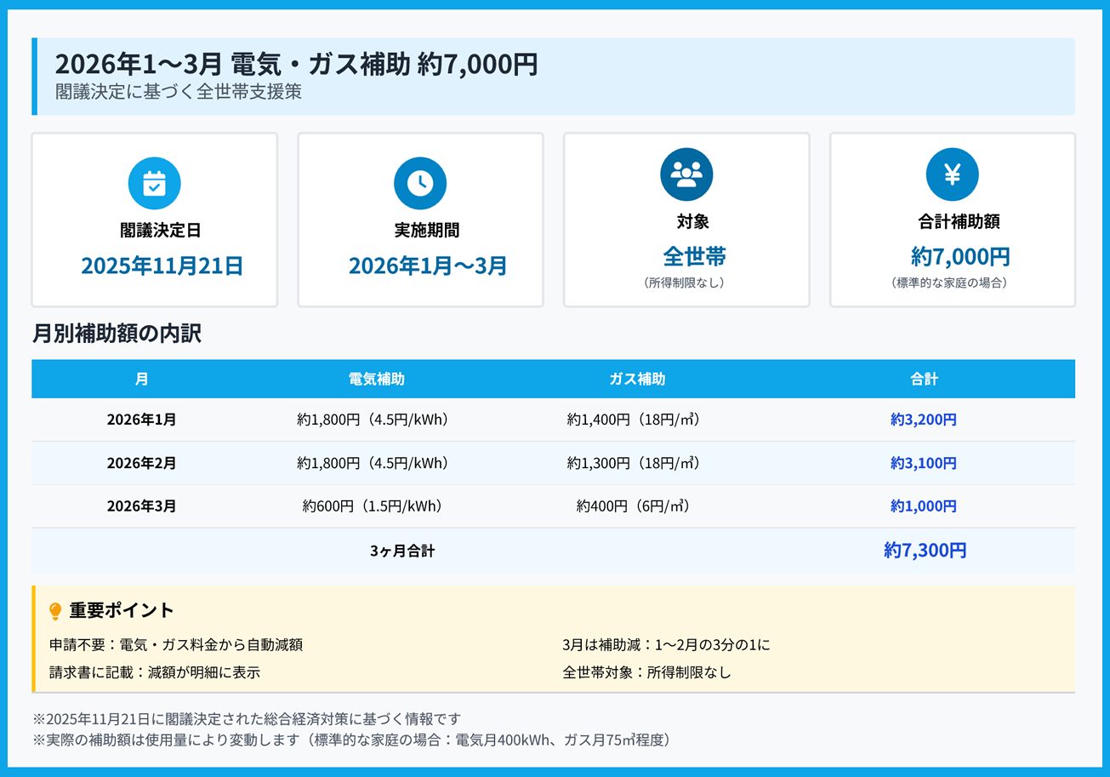Image resolution: width=1110 pixels, height=777 pixels.
Task: Select the 合計 column header
Action: click(924, 379)
